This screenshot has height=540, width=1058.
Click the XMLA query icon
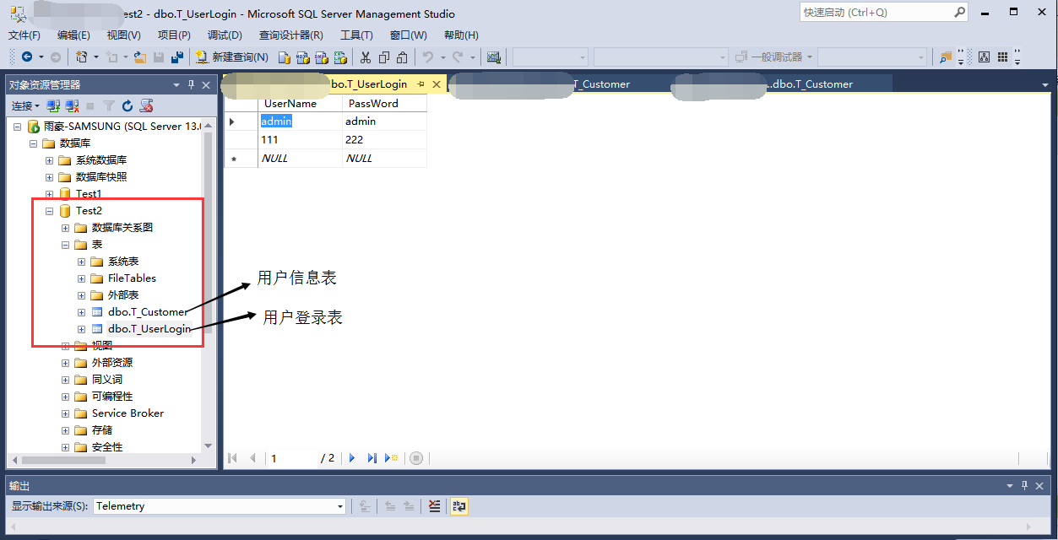click(340, 57)
